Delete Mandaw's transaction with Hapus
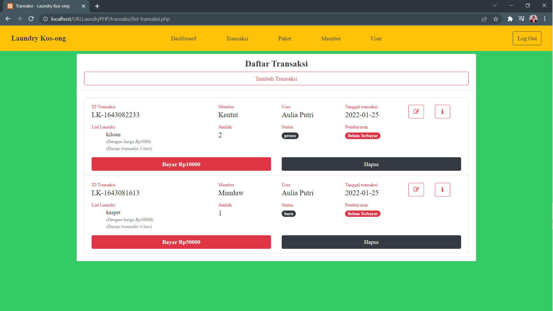This screenshot has height=311, width=553. tap(371, 242)
